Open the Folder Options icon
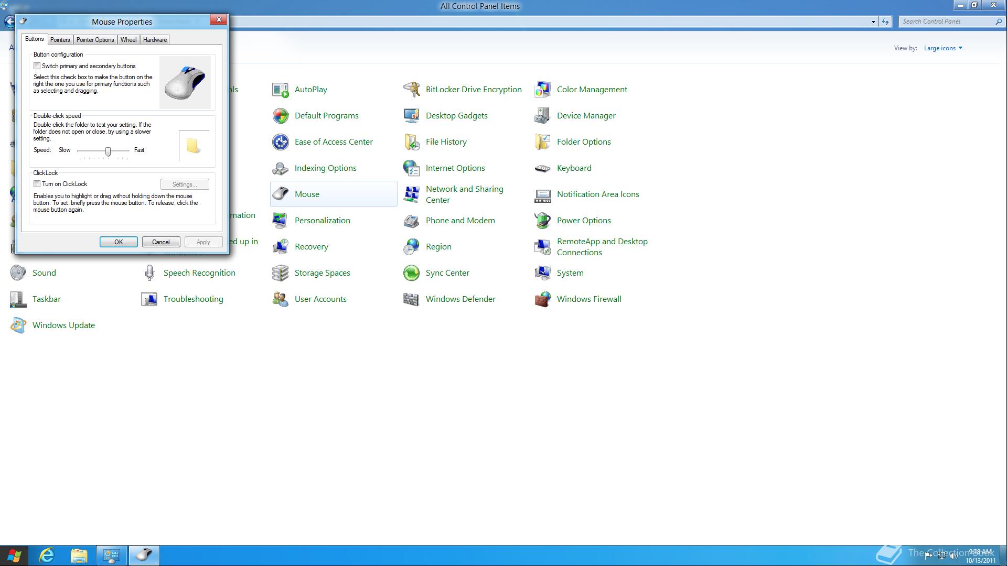The height and width of the screenshot is (566, 1007). [x=543, y=142]
